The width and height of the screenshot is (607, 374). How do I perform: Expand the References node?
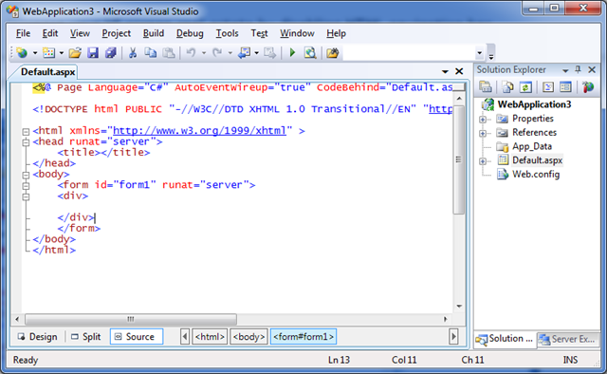(483, 133)
